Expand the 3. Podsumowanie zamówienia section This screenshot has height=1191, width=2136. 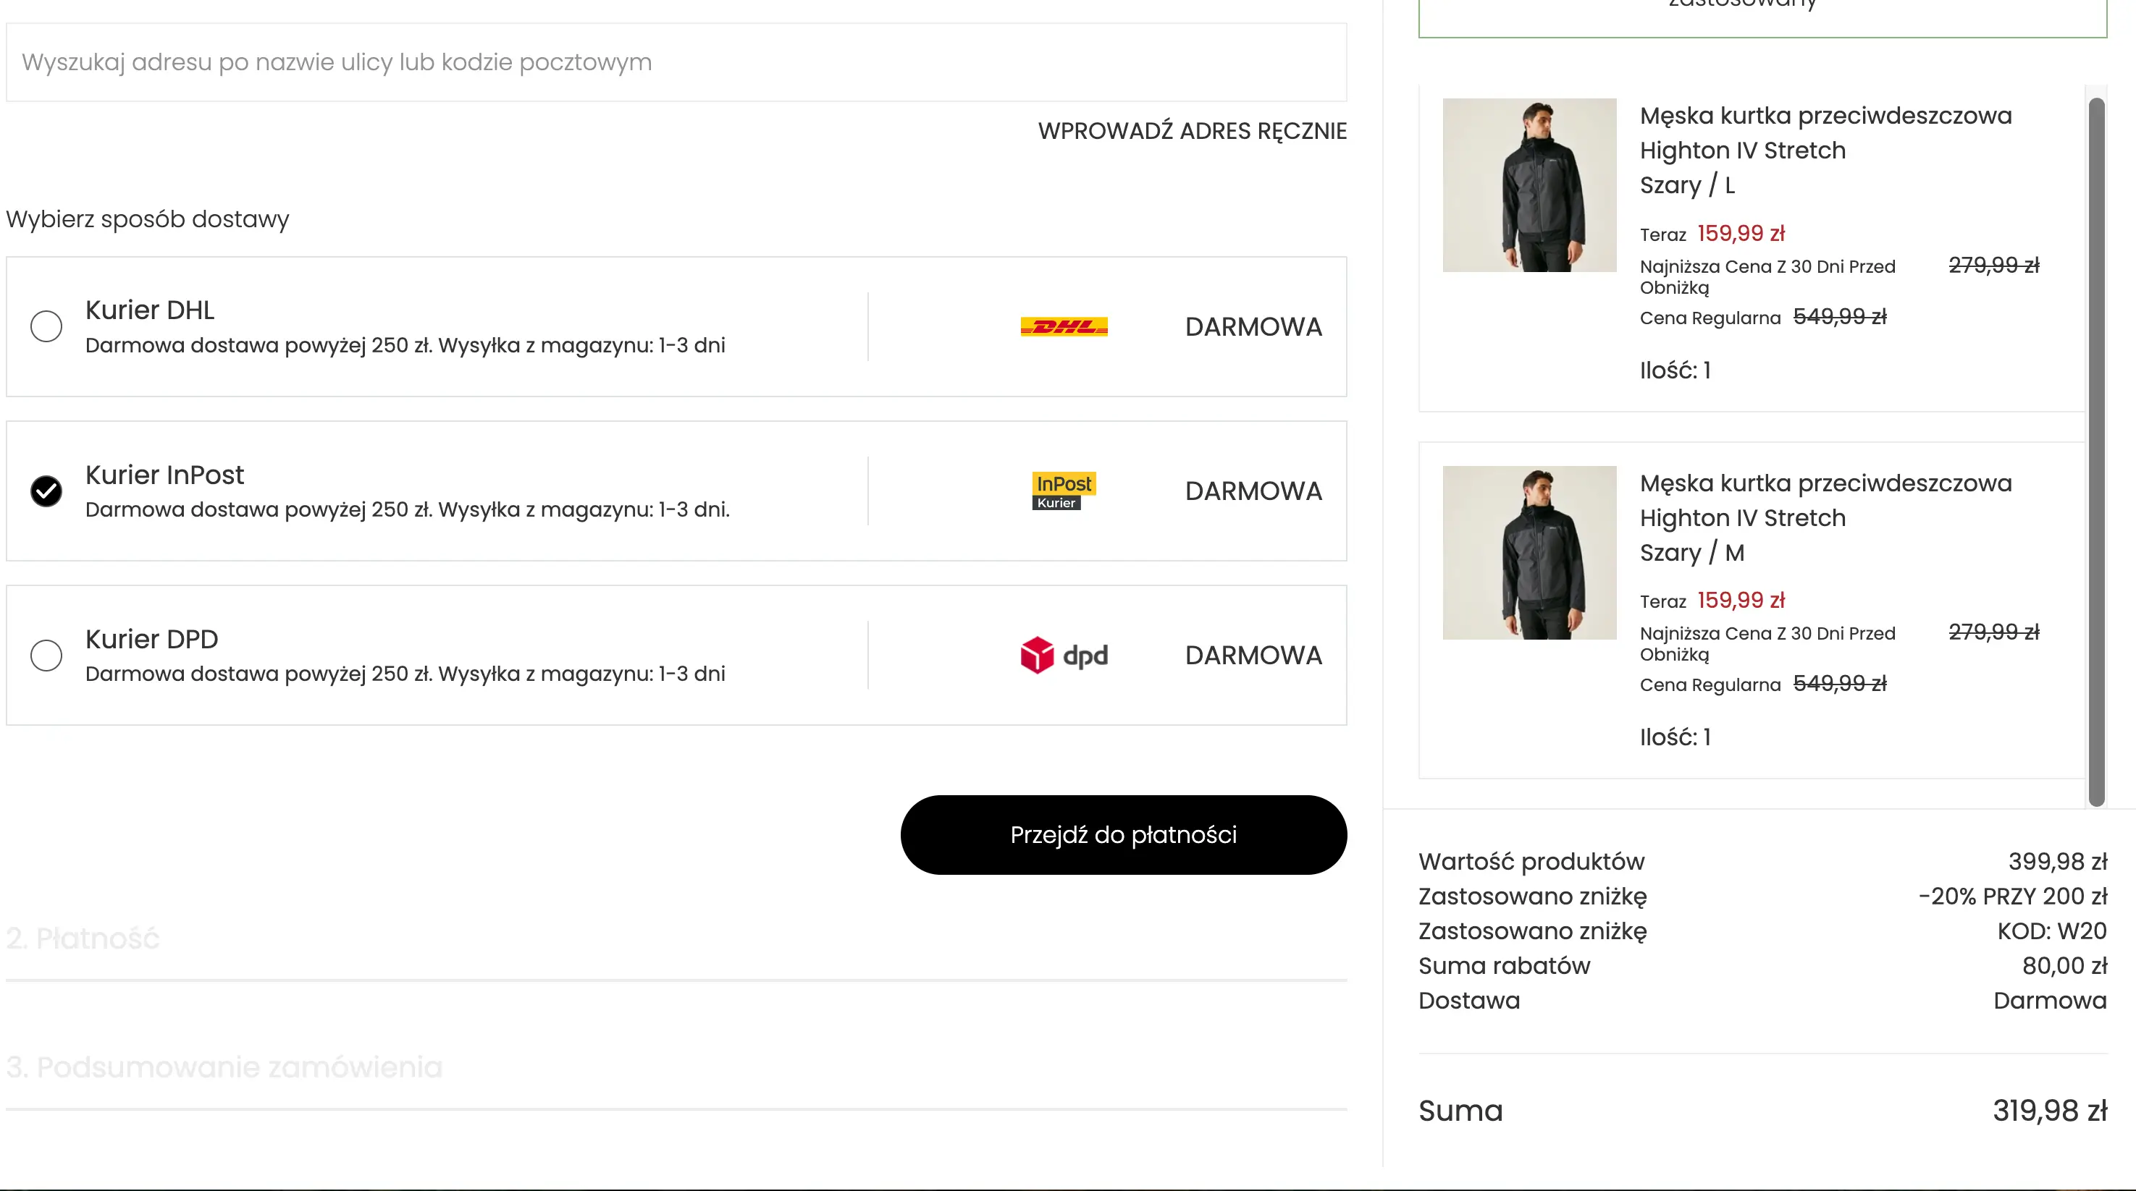pyautogui.click(x=224, y=1067)
